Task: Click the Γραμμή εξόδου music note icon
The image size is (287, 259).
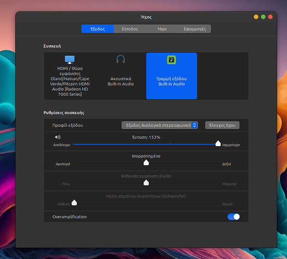Action: click(171, 60)
